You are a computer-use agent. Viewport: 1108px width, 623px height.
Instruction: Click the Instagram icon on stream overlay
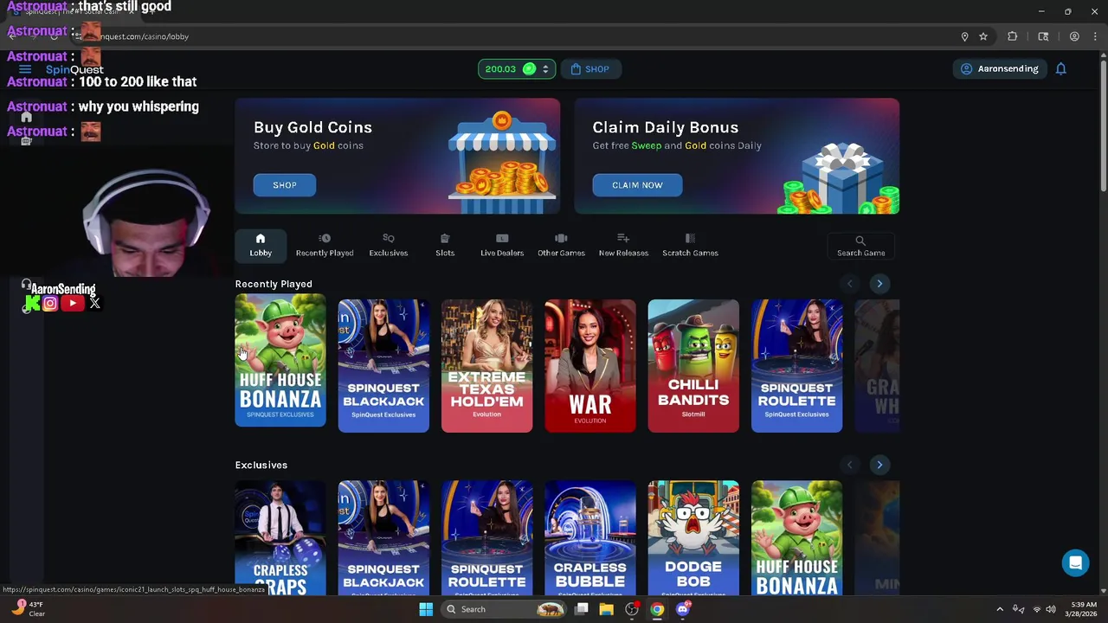coord(50,303)
